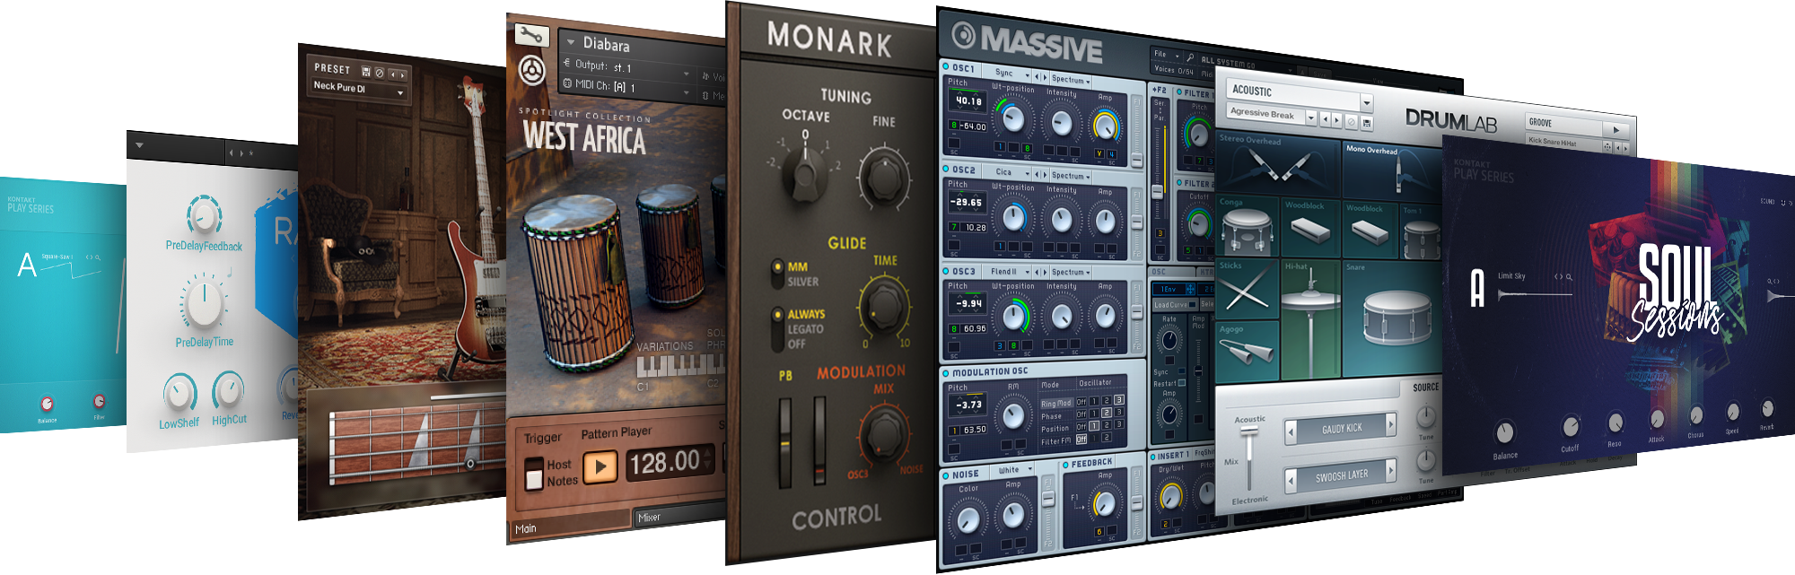Flip the Monark MM / Silver glide switch
Viewport: 1795px width, 575px height.
click(777, 274)
